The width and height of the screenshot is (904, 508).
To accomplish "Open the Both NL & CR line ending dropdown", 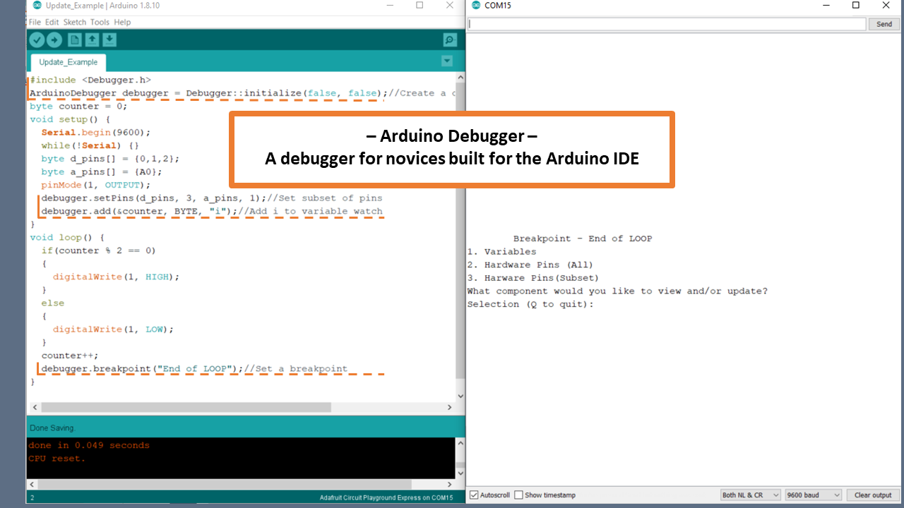I will coord(750,495).
